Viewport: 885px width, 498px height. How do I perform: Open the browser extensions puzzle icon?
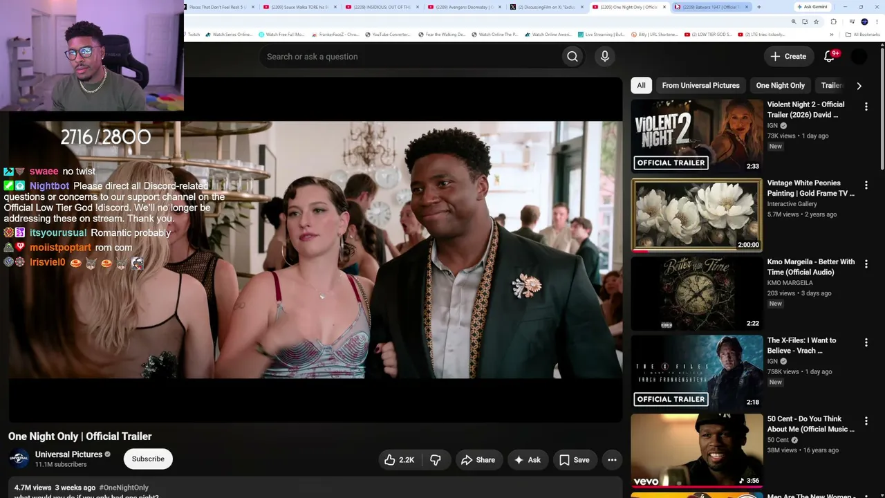pyautogui.click(x=833, y=21)
